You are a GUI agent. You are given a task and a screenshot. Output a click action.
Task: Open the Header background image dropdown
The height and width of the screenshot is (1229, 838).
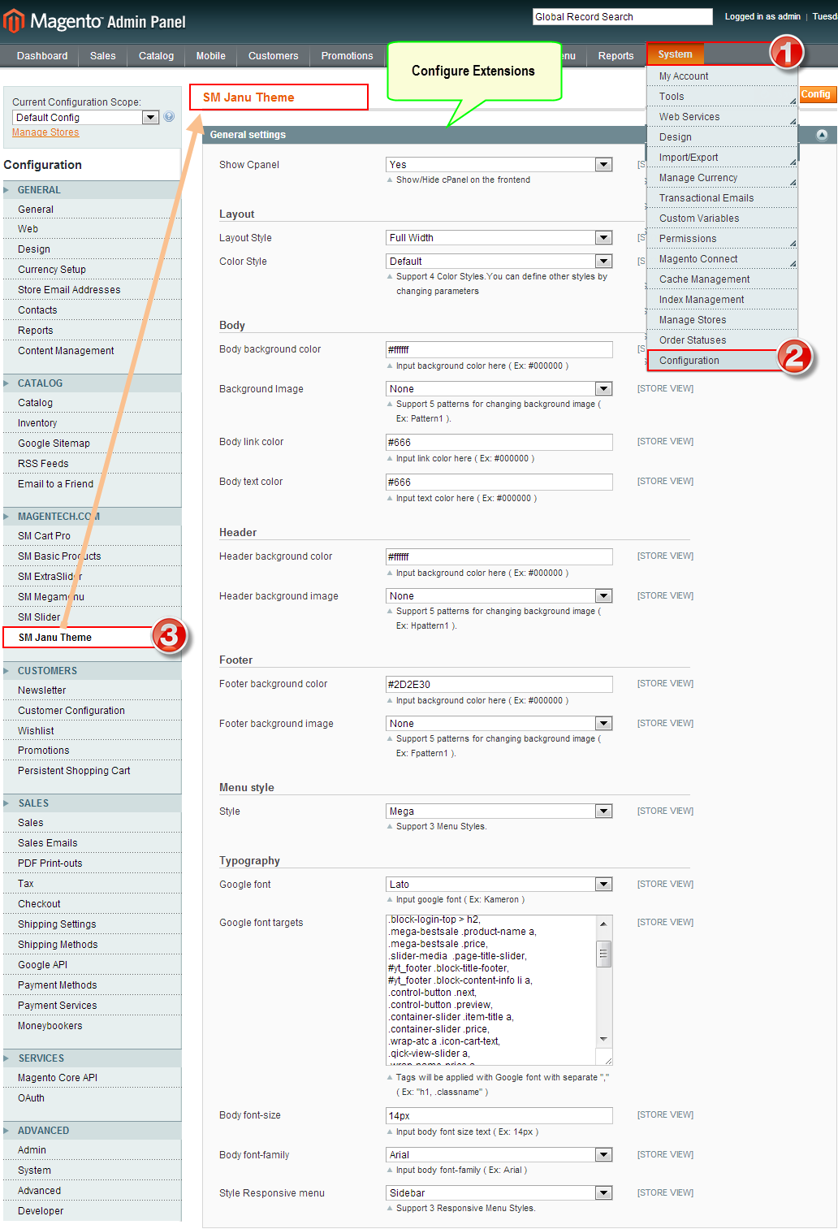499,596
